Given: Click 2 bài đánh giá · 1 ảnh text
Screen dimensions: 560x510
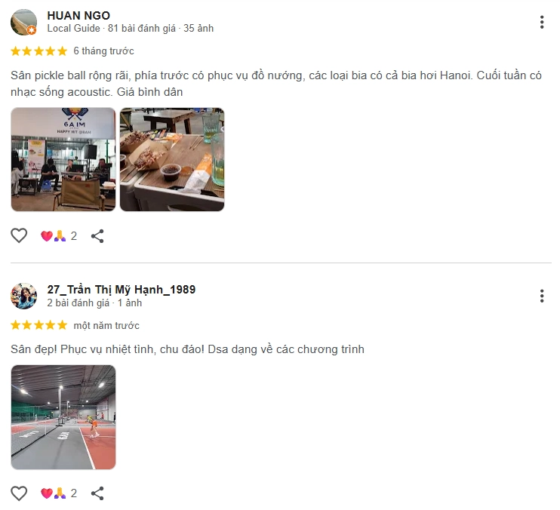Looking at the screenshot, I should click(x=94, y=303).
